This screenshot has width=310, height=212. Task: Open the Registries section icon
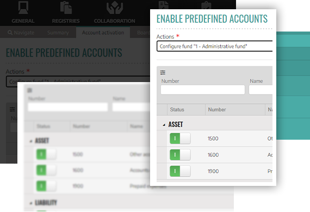66,8
